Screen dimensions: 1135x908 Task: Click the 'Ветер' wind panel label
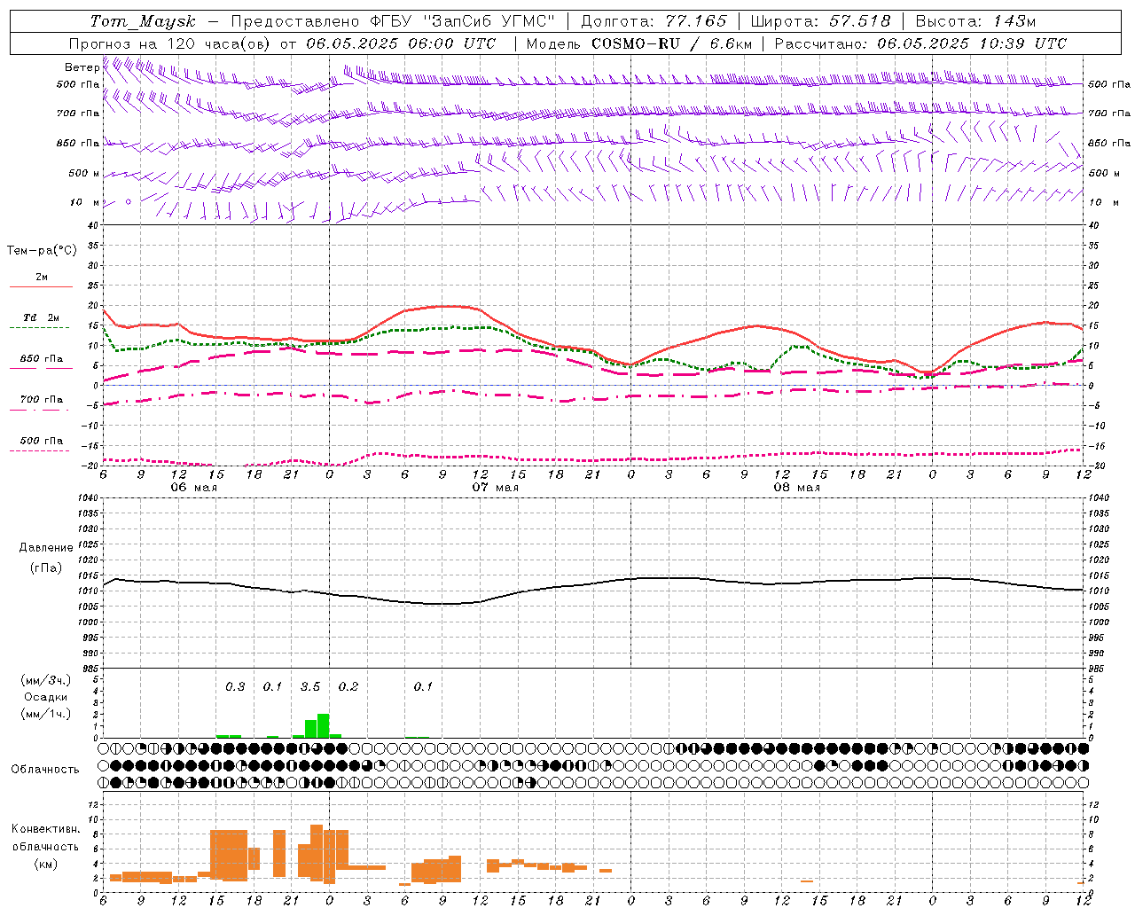click(x=82, y=67)
